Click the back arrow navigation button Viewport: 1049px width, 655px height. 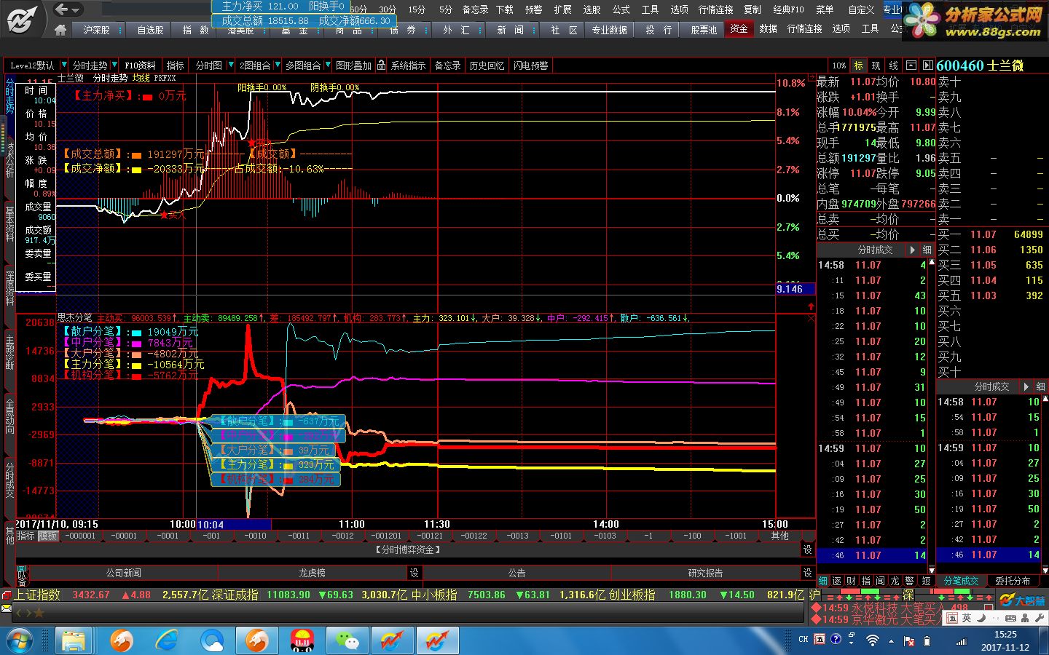click(x=62, y=9)
